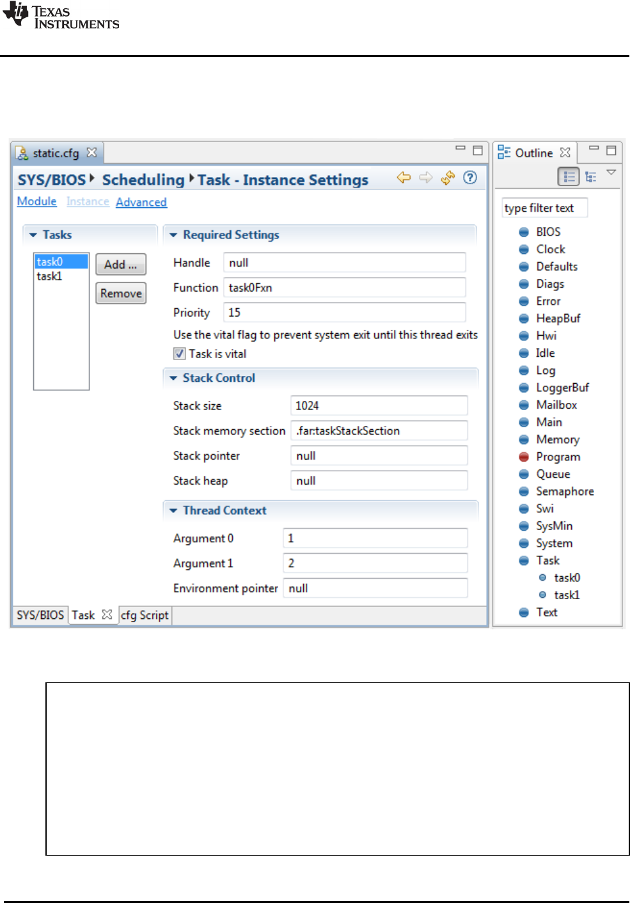
Task: Open Outline view menu dropdown arrow
Action: (x=611, y=172)
